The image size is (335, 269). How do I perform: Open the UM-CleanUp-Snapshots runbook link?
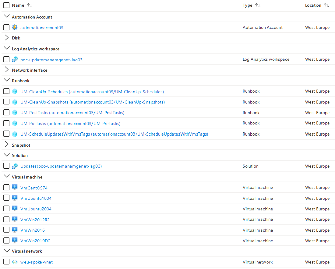click(x=93, y=102)
